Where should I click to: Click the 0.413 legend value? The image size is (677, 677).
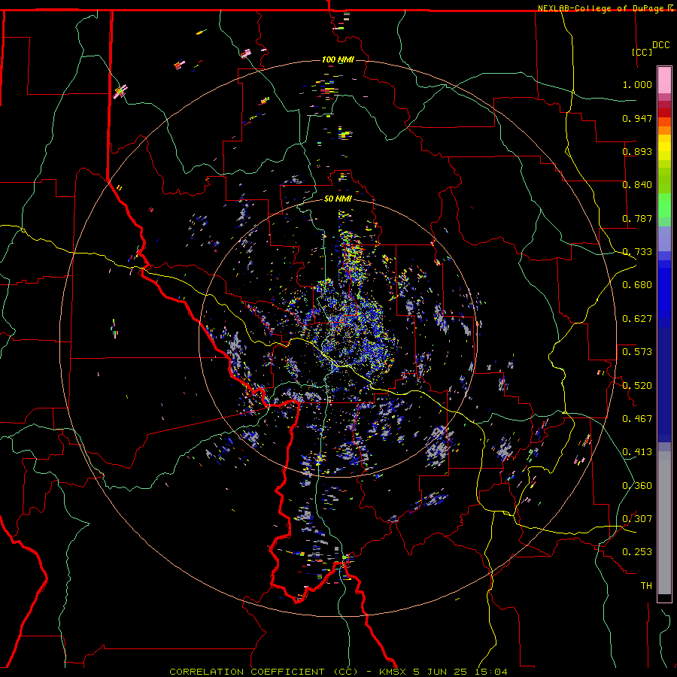[637, 452]
